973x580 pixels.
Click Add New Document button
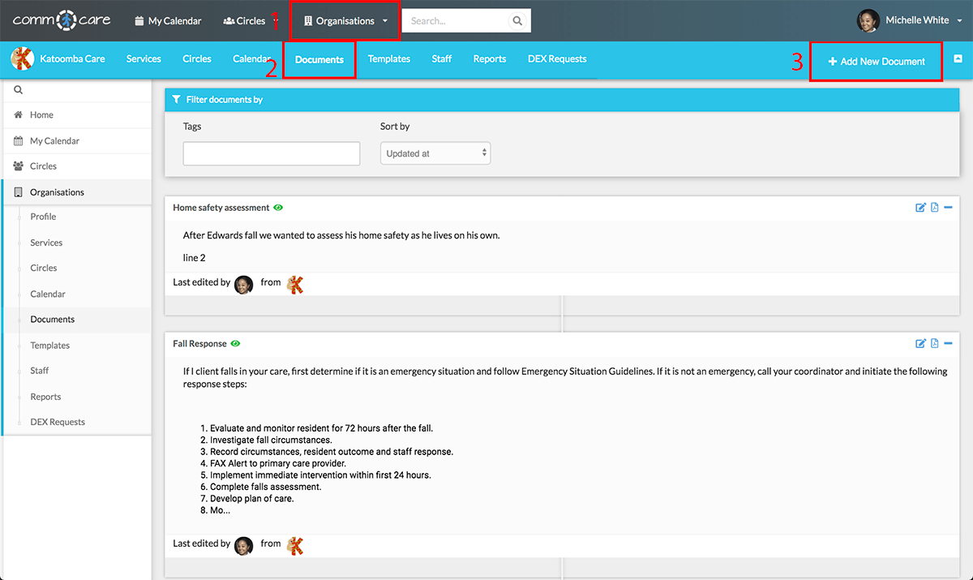pos(877,62)
